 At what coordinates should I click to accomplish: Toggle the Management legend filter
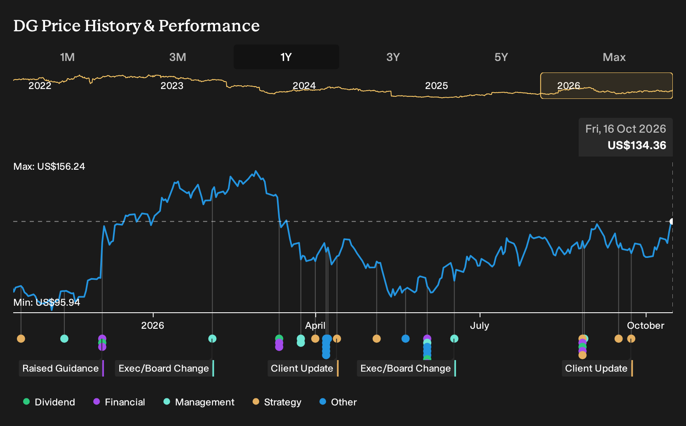pos(199,402)
